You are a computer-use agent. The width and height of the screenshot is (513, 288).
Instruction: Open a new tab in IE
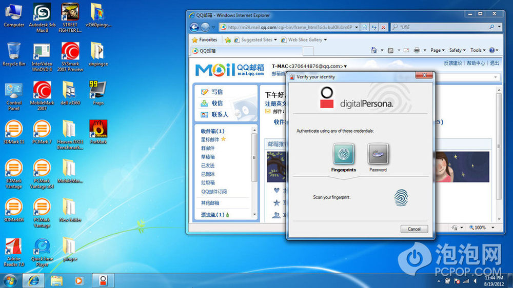pos(308,51)
